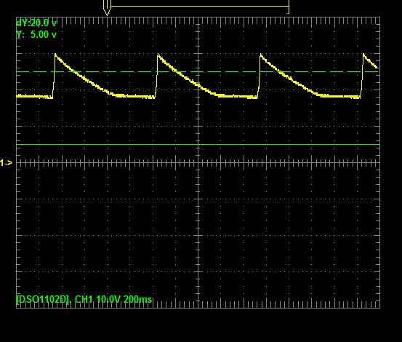Click the rising edge of the first pulse
The width and height of the screenshot is (402, 342).
(x=54, y=76)
